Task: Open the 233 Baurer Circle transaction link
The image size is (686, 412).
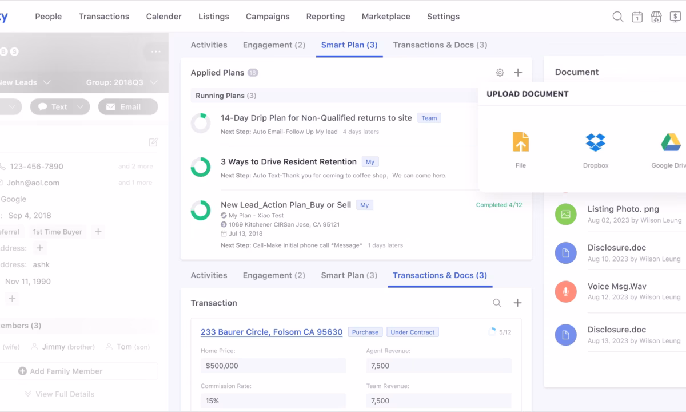Action: coord(271,332)
